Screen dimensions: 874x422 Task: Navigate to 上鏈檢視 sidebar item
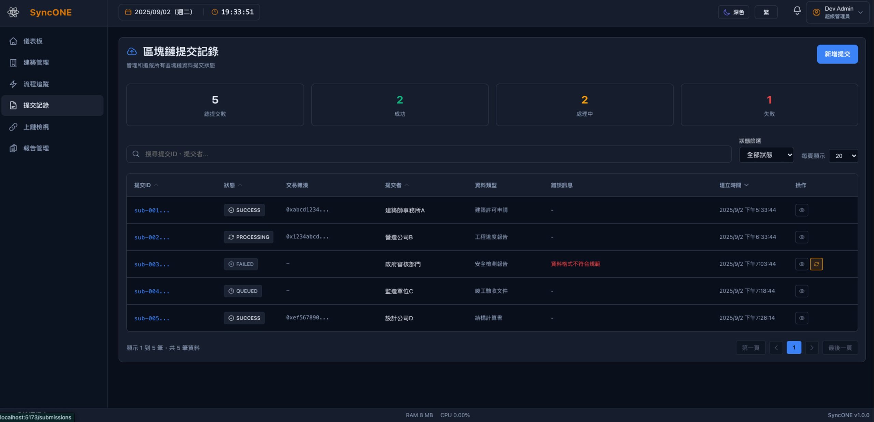36,127
